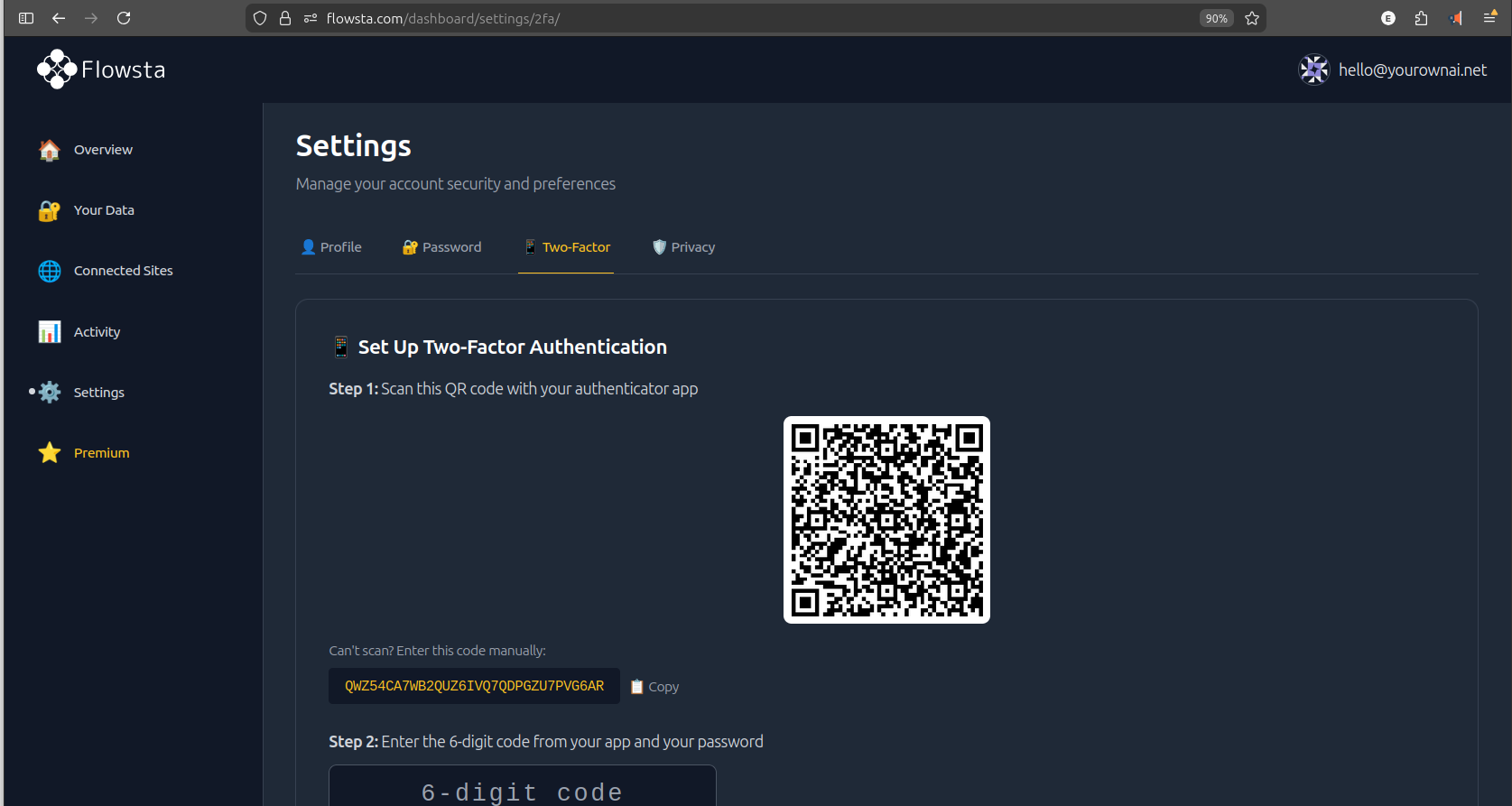The height and width of the screenshot is (806, 1512).
Task: Open the tracking protection shield
Action: point(260,18)
